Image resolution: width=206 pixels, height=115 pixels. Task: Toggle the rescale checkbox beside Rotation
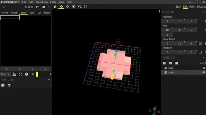tap(200, 52)
